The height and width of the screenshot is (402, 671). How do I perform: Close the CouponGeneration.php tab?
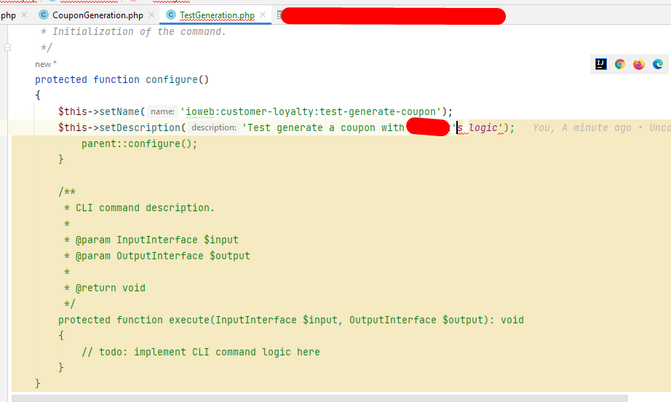click(x=151, y=15)
